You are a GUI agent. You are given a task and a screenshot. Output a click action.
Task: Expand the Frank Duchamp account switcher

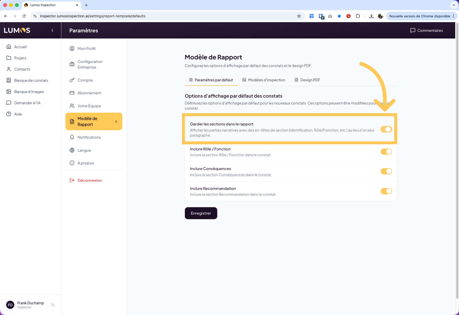point(53,305)
